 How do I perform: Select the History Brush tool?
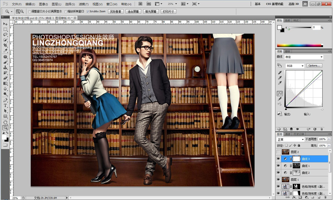(5, 73)
